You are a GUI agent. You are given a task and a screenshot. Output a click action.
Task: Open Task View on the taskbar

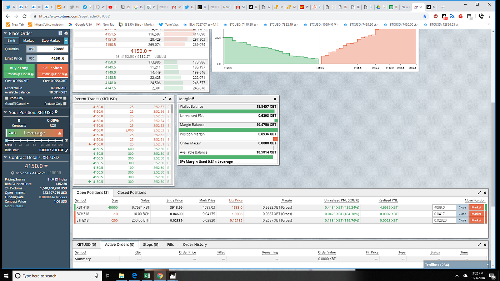109,276
